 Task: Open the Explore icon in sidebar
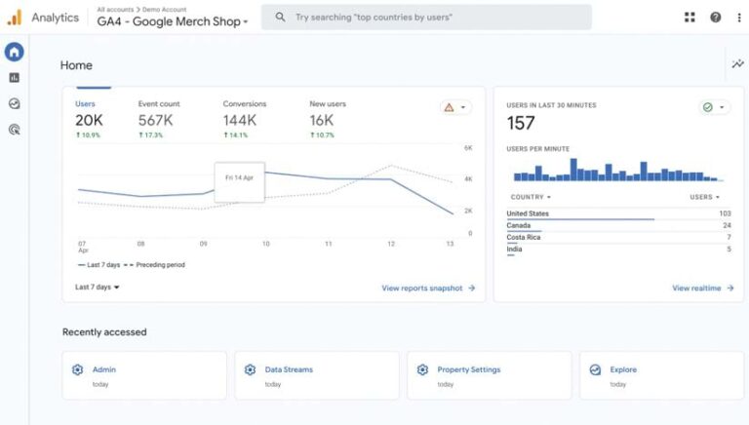14,103
